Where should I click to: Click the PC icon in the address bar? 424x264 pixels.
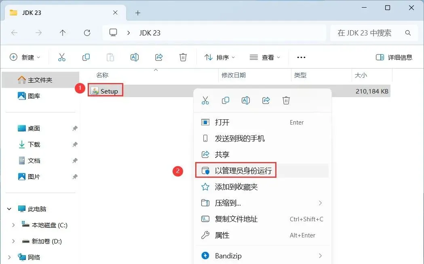tap(113, 33)
